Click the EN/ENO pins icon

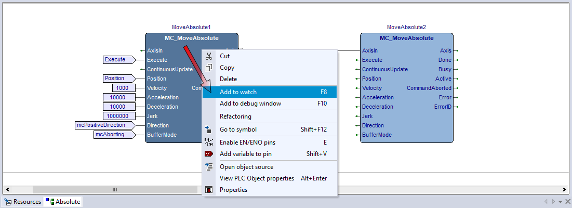click(x=209, y=142)
